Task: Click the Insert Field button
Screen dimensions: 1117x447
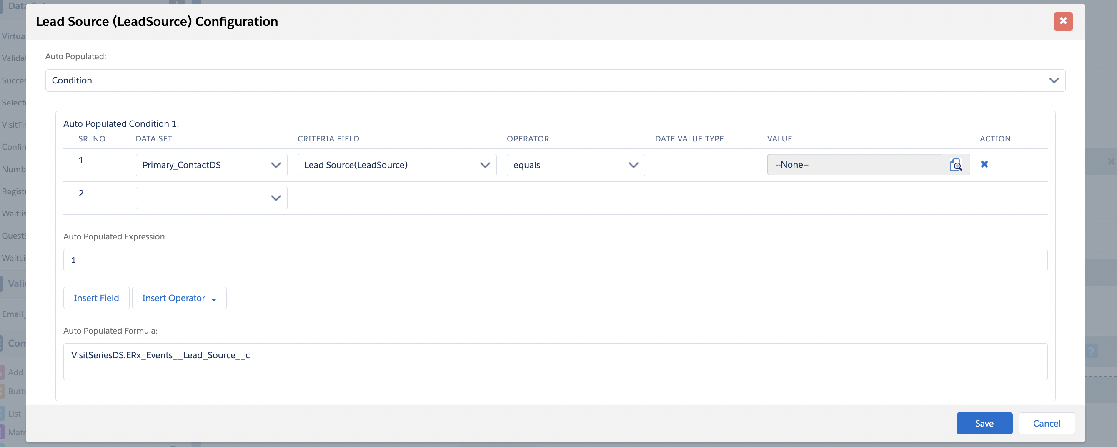Action: coord(96,298)
